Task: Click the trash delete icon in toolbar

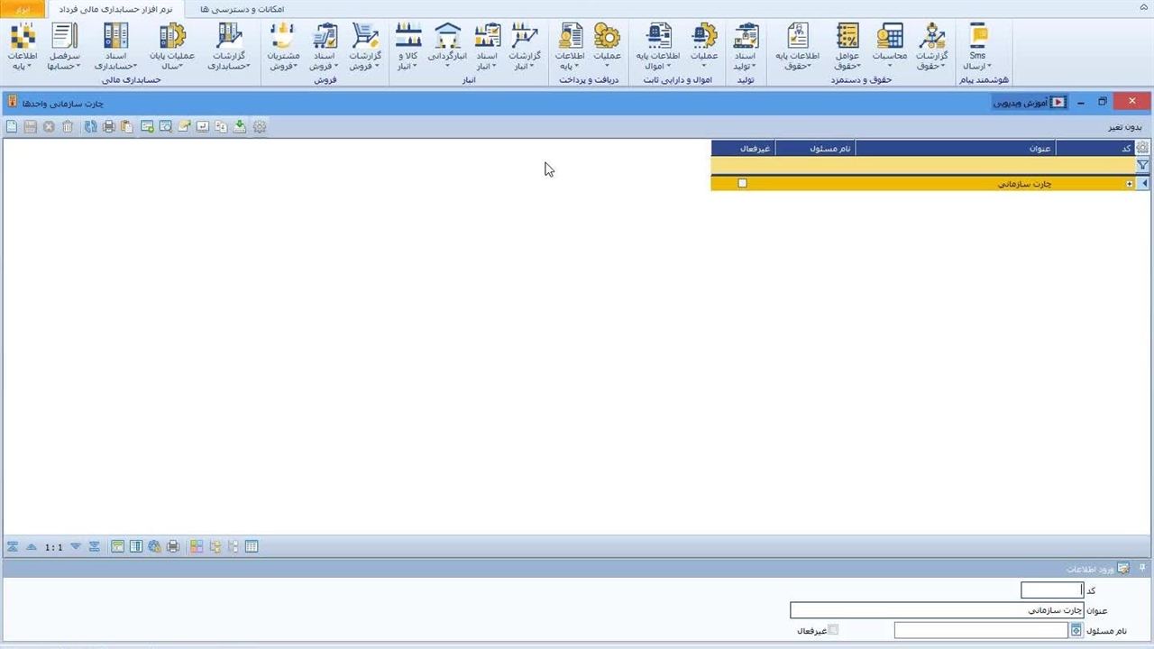Action: [x=68, y=127]
